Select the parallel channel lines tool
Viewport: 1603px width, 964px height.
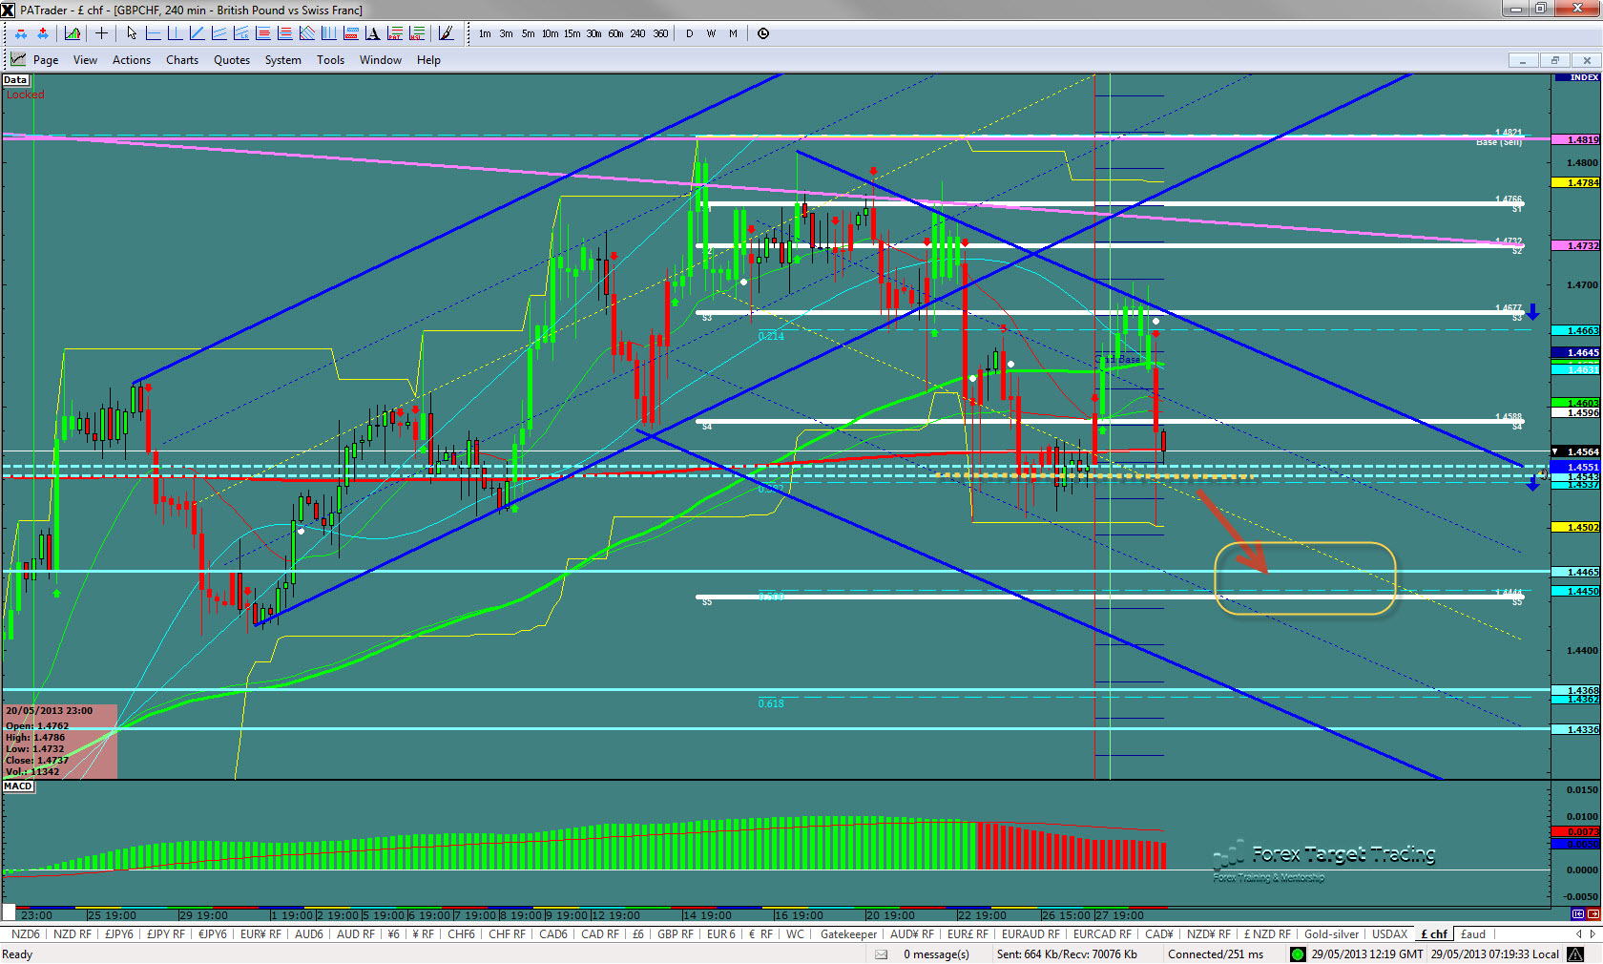(x=219, y=33)
